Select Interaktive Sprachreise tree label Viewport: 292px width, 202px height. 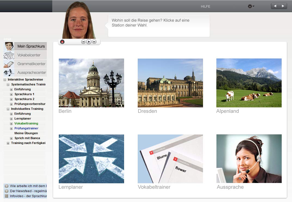pos(25,79)
